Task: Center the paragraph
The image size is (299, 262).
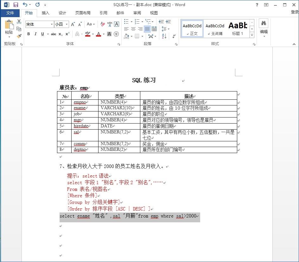Action: [x=133, y=29]
